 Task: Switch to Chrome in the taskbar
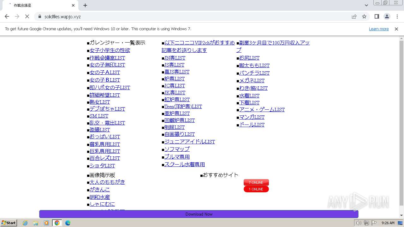point(57,223)
